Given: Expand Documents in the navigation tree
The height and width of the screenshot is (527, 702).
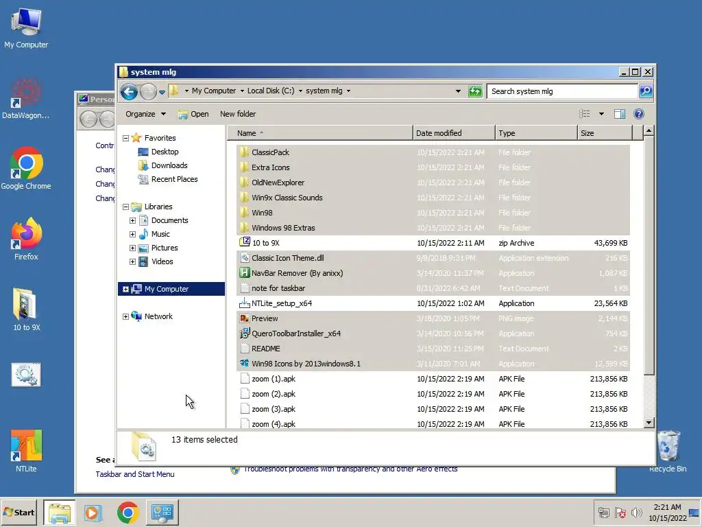Looking at the screenshot, I should (132, 220).
